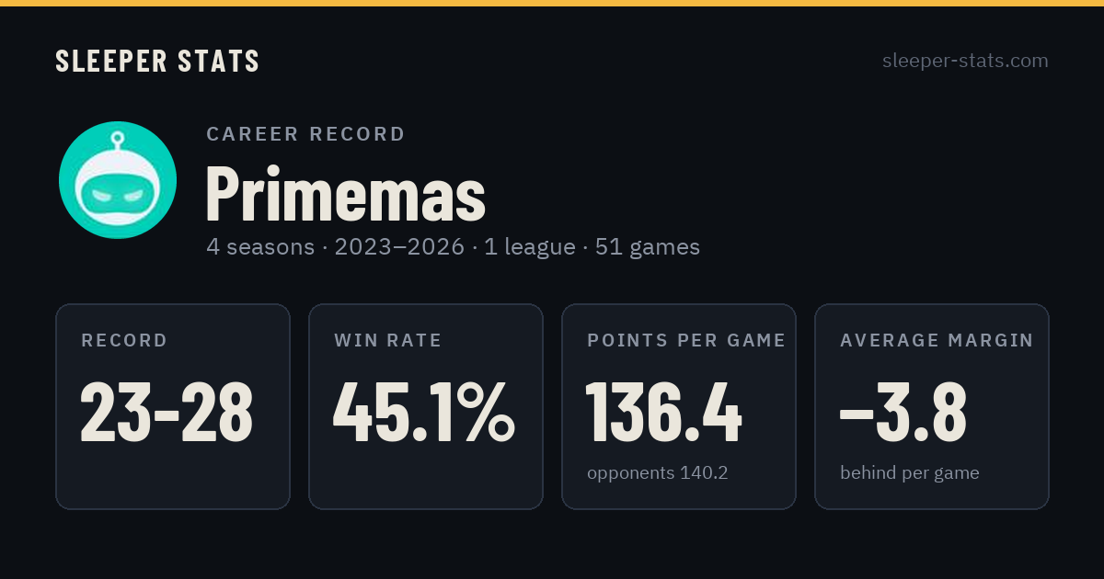Open the sleeper-stats.com link

tap(965, 61)
